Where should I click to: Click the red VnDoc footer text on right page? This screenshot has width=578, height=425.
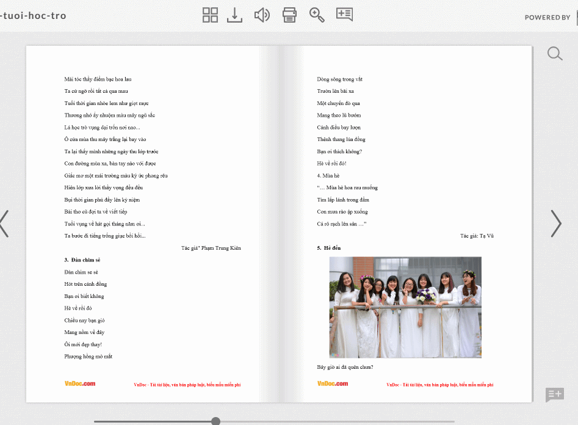point(440,385)
